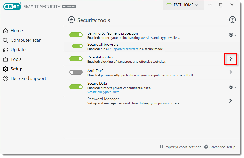Open Parental control settings arrow
This screenshot has width=244, height=158.
pyautogui.click(x=231, y=59)
